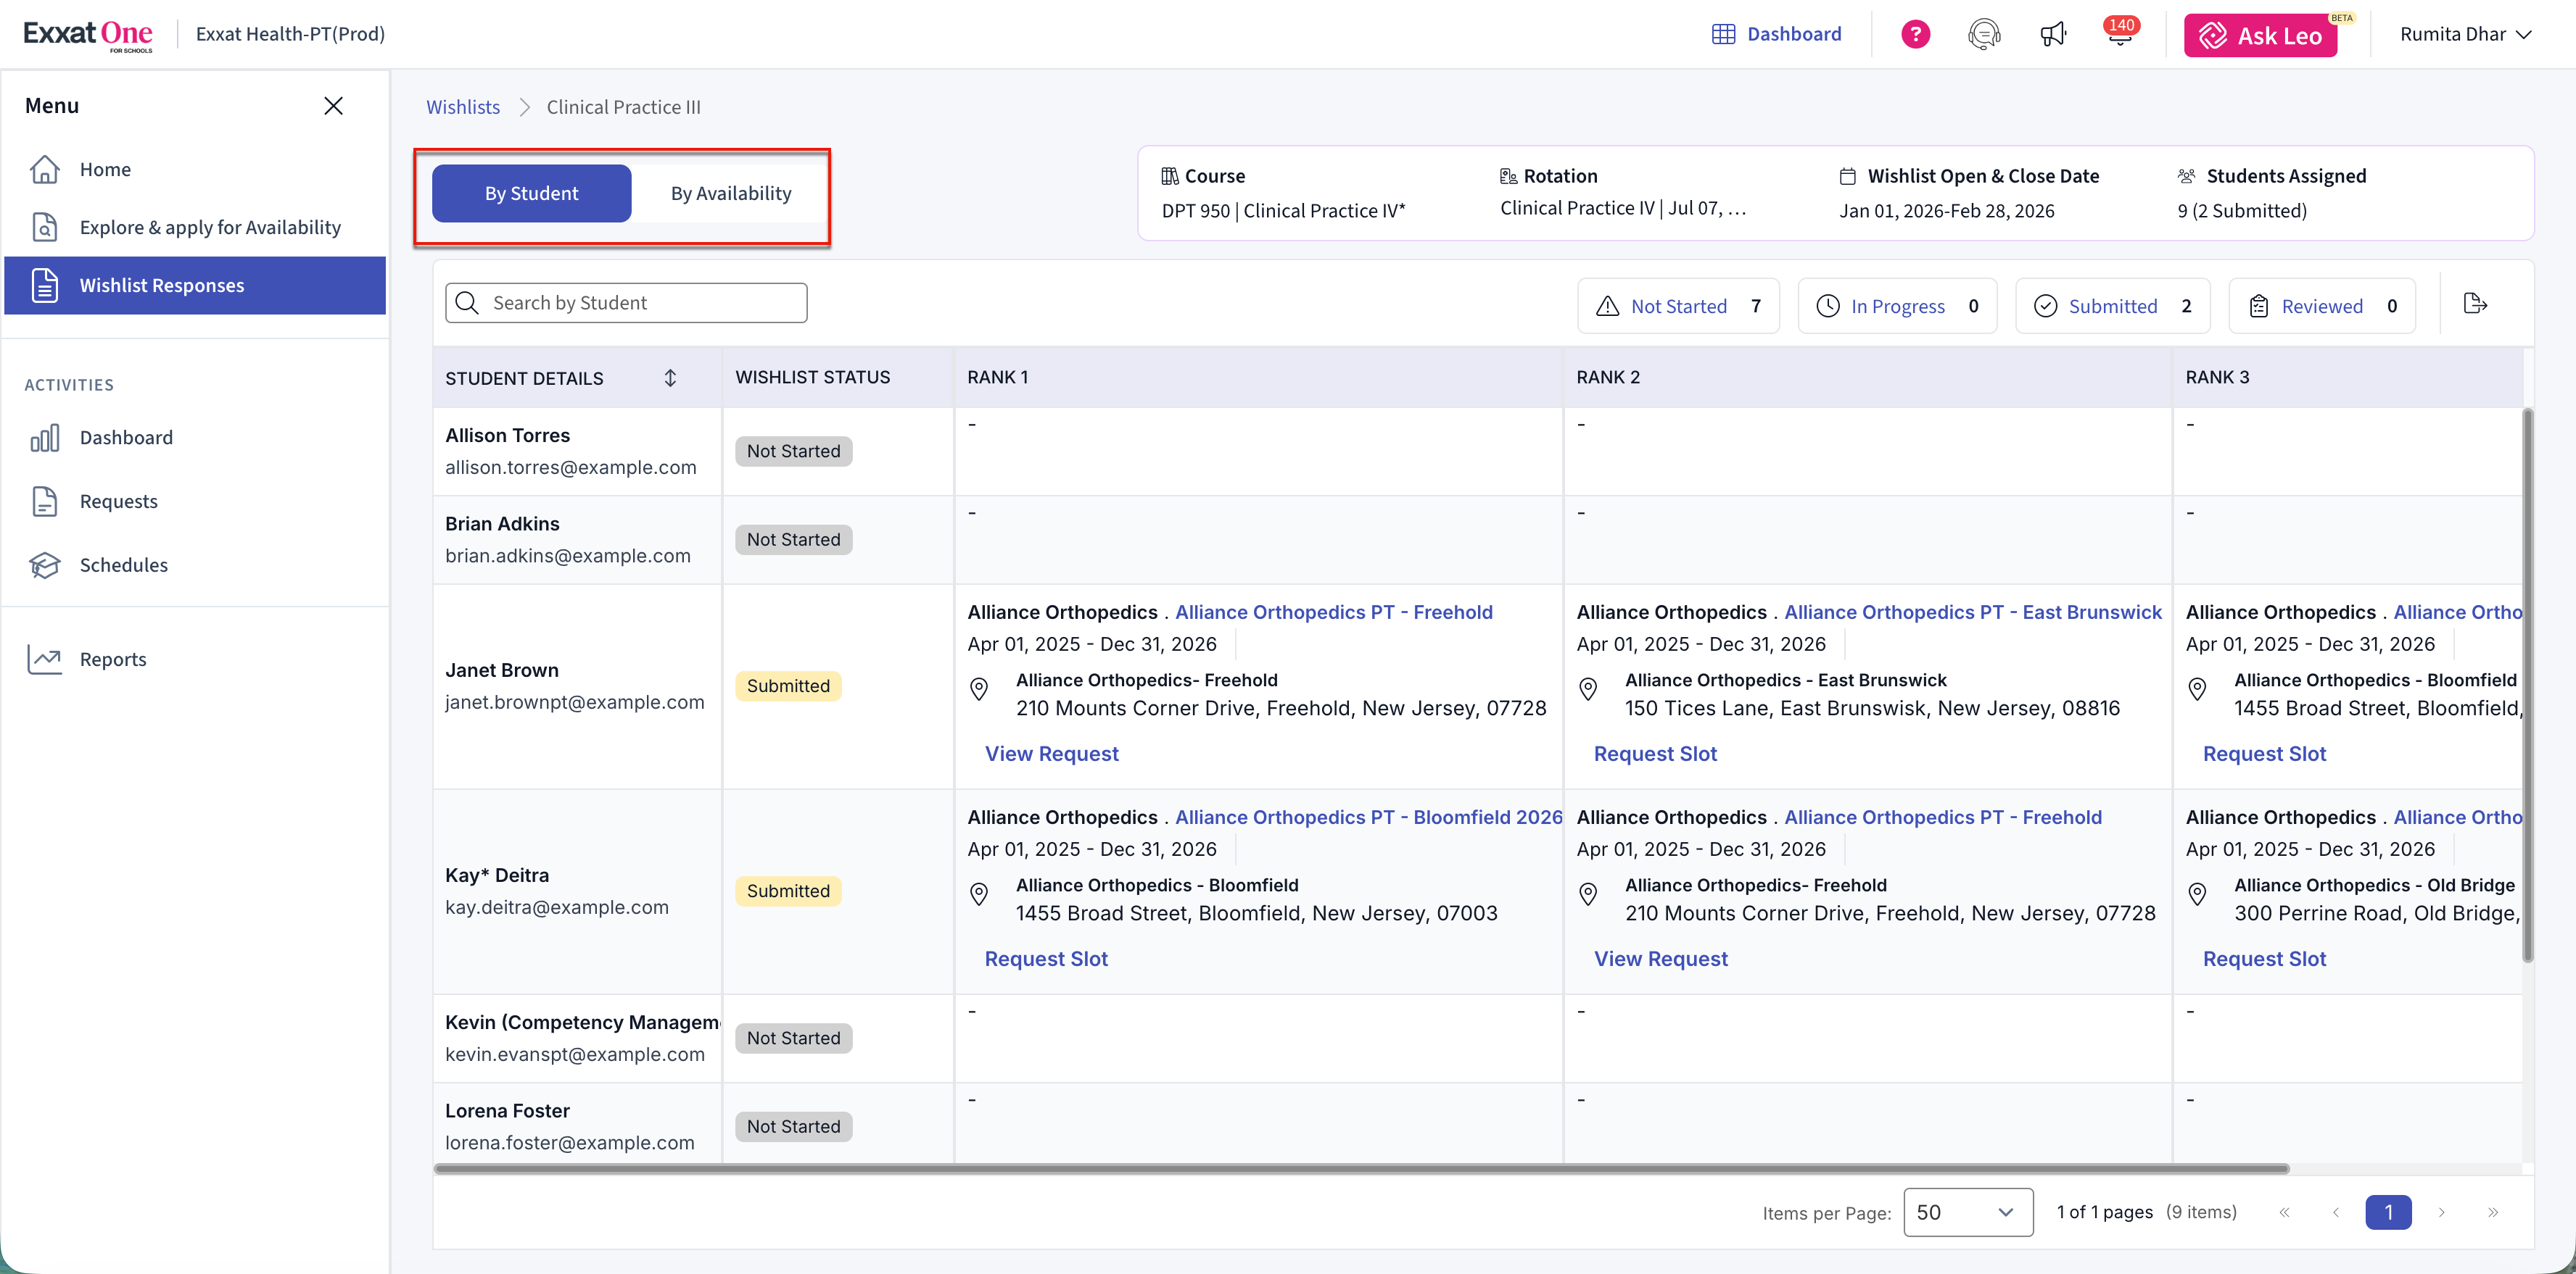
Task: Open Items per Page dropdown
Action: [x=1967, y=1211]
